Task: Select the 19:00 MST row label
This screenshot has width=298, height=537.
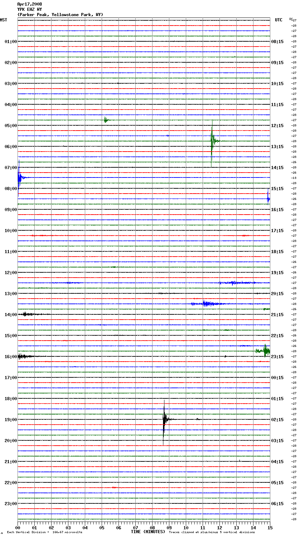Action: coord(11,420)
